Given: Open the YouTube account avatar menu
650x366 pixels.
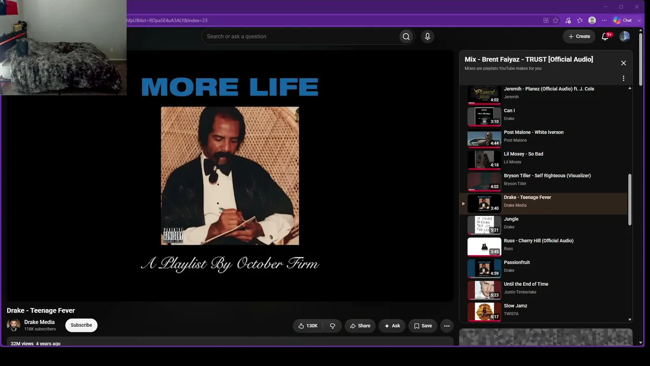Looking at the screenshot, I should point(625,37).
